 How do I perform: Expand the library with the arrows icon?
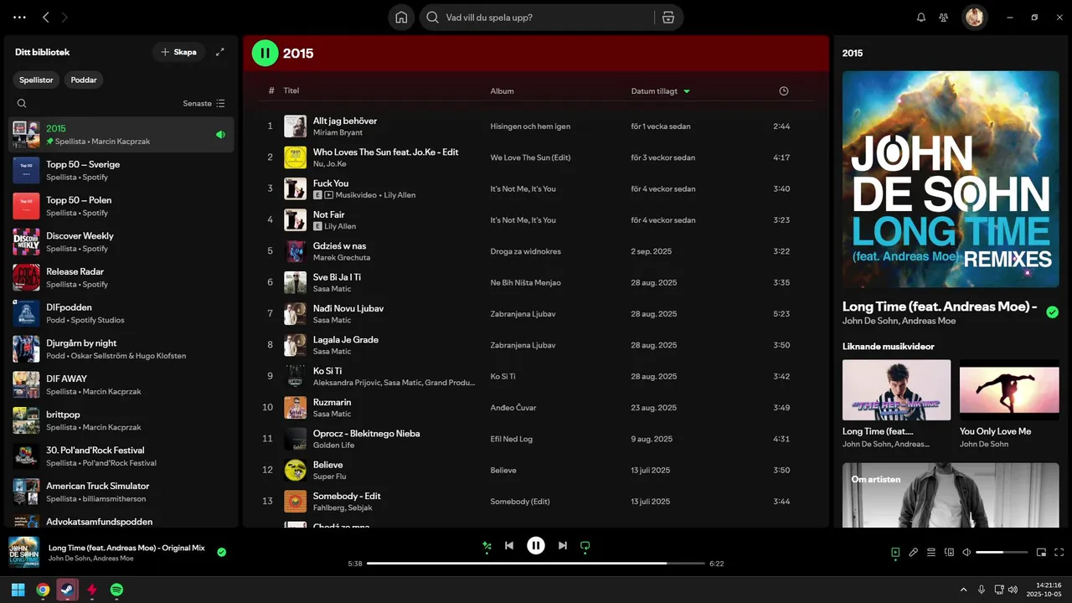coord(220,52)
